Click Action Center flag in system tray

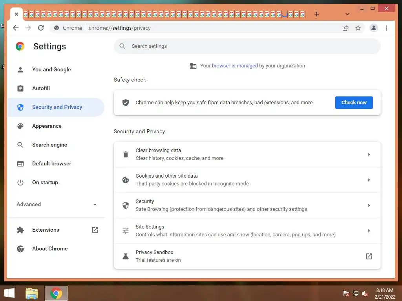346,293
